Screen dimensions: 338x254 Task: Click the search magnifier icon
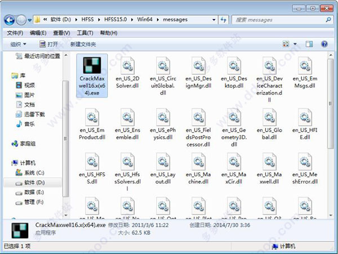pos(328,20)
